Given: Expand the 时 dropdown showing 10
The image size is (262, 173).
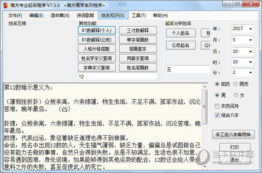Looking at the screenshot, I should (x=251, y=62).
